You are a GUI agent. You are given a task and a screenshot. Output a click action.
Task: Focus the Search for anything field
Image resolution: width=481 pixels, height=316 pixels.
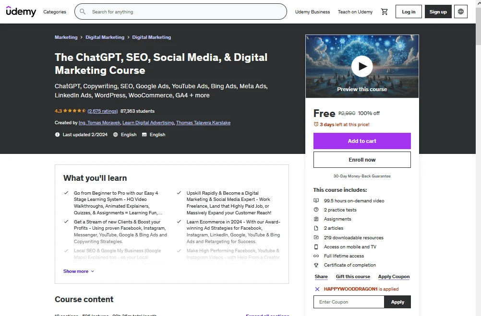[180, 12]
